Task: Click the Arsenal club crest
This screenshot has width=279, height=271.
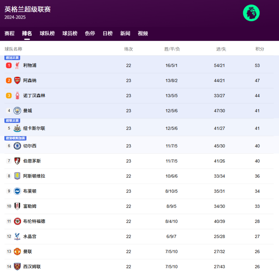Action: click(17, 80)
